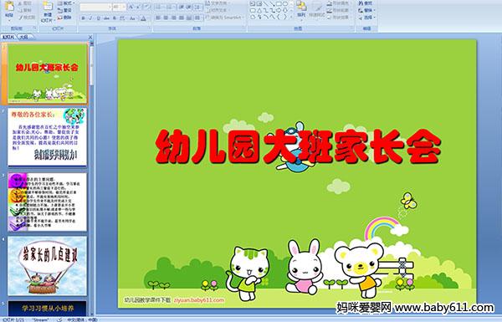Select the rectangle shape from gallery
Image resolution: width=502 pixels, height=322 pixels.
pyautogui.click(x=279, y=3)
